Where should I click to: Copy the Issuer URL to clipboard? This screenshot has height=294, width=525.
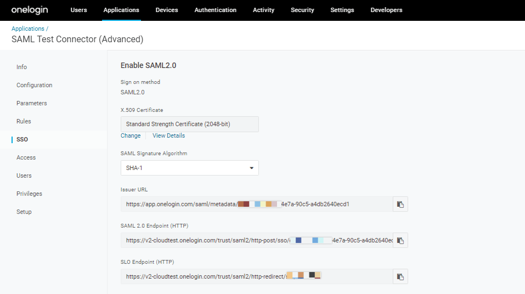[x=400, y=204]
